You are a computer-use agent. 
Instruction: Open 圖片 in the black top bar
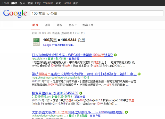[x=22, y=3]
